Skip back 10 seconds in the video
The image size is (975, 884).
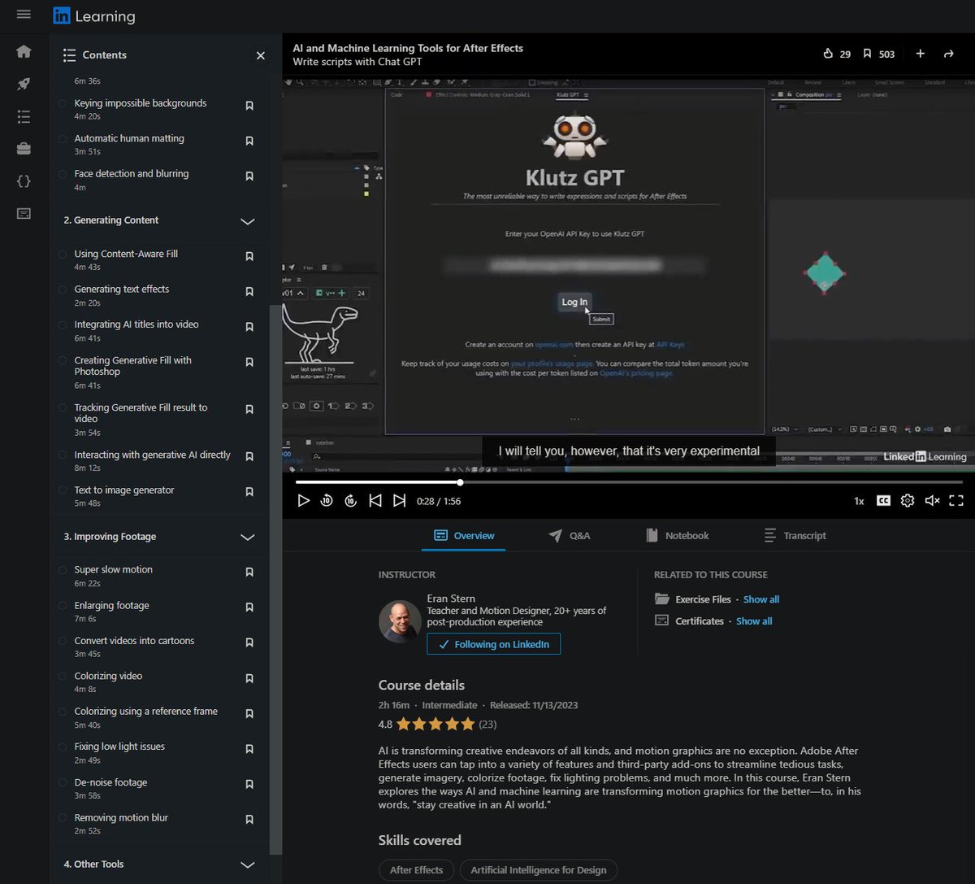coord(327,500)
